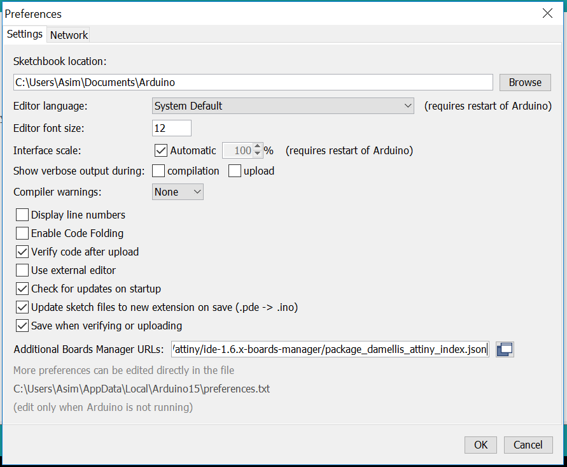Increase interface scale with up arrow
This screenshot has width=567, height=467.
click(x=257, y=147)
